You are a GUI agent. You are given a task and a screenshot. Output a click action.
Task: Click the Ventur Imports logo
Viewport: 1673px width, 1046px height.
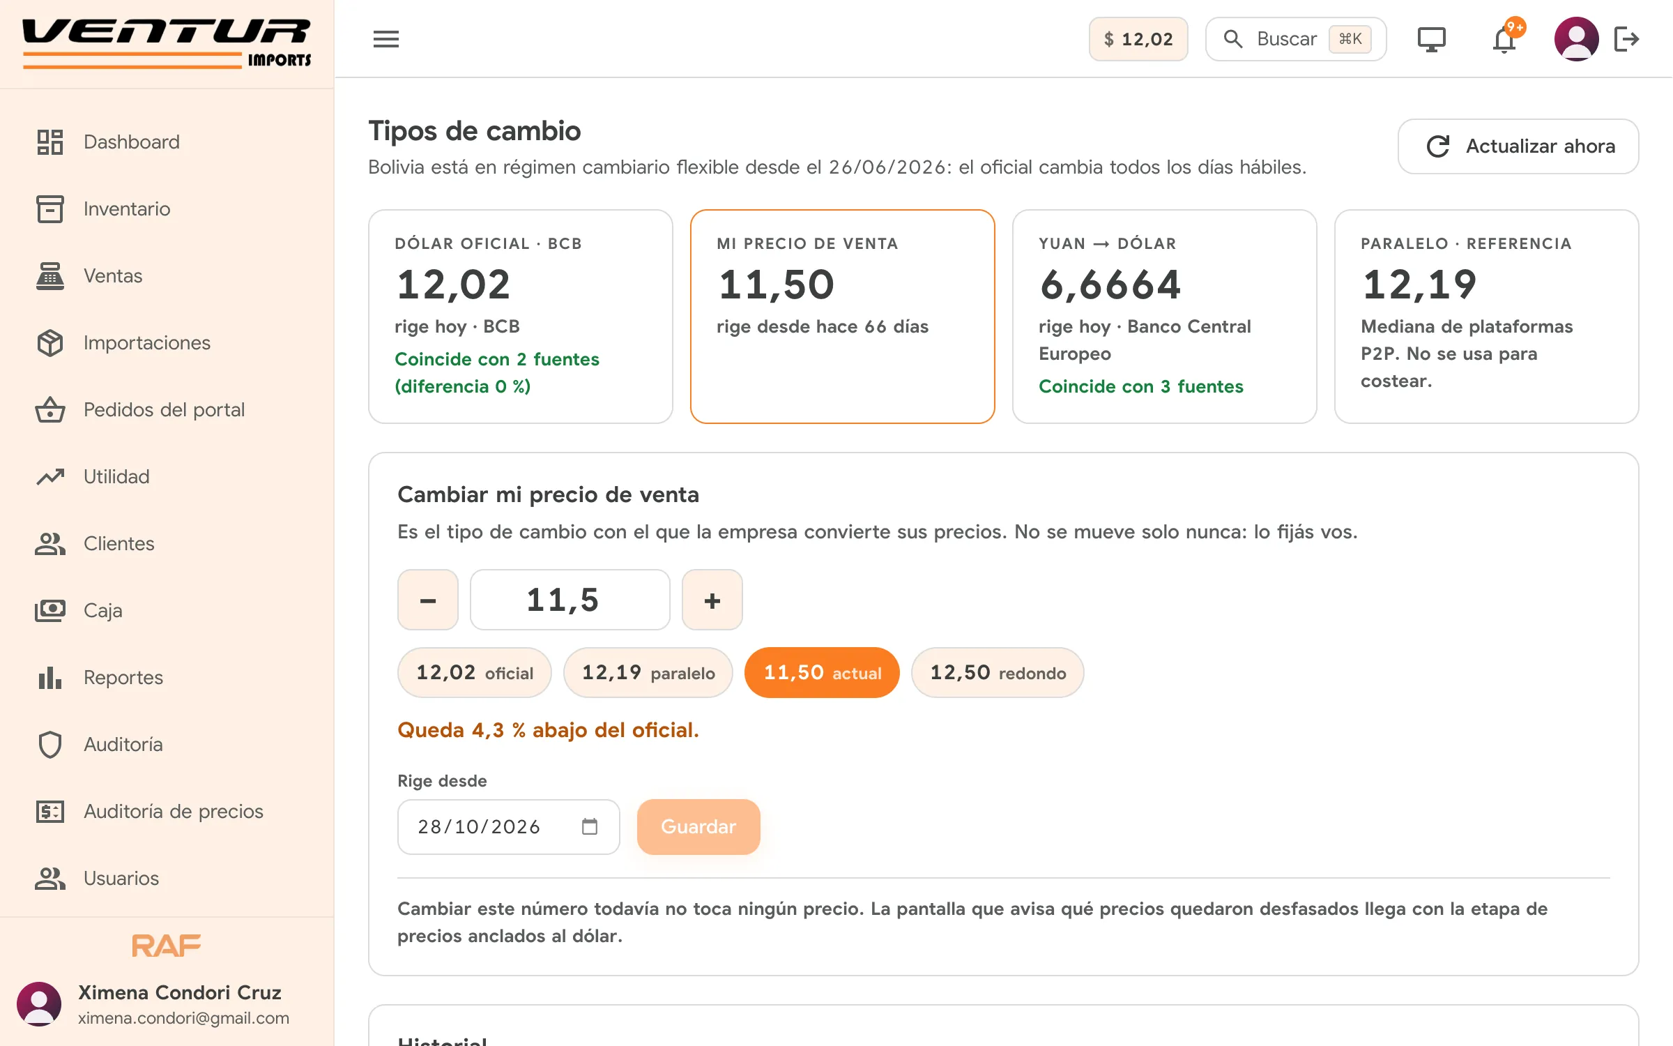[x=167, y=43]
